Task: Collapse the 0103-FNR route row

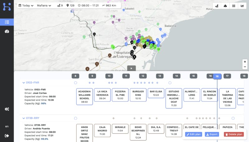Action: pos(23,83)
